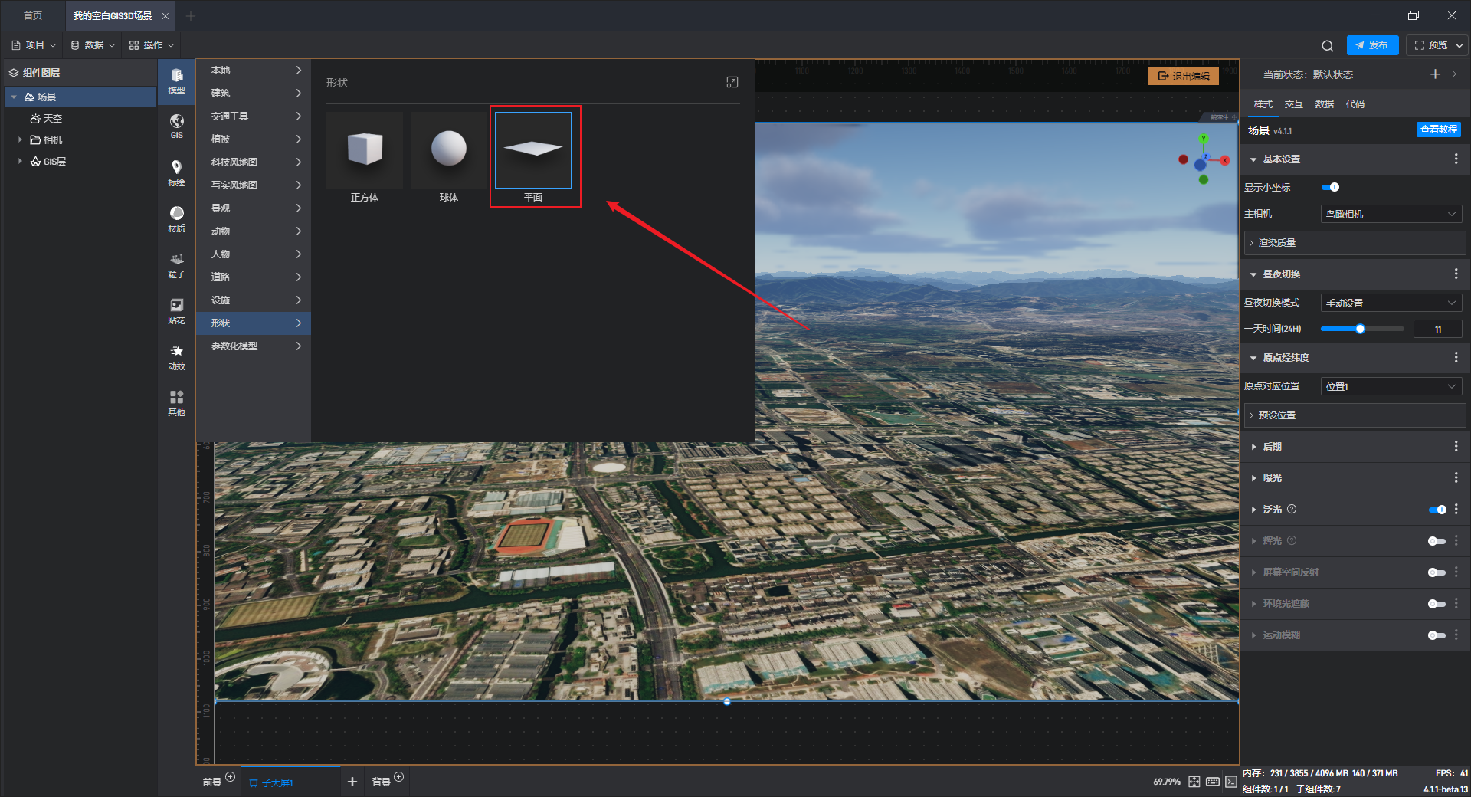The height and width of the screenshot is (797, 1471).
Task: Switch to the 首页 tab
Action: (33, 15)
